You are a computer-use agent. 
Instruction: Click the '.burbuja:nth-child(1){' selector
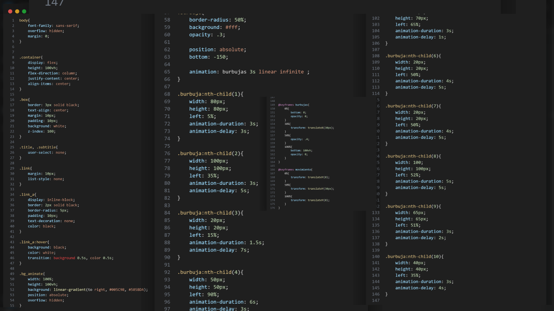pyautogui.click(x=210, y=94)
